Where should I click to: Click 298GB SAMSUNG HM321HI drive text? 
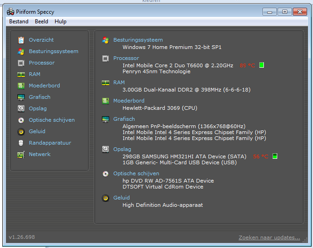[184, 157]
